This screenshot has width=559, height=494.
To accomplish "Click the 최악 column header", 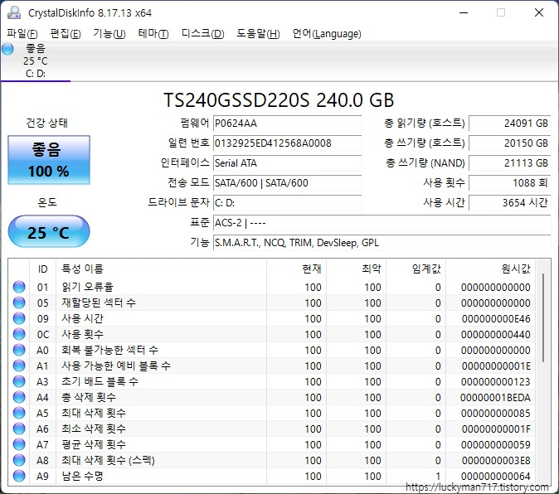I will (x=356, y=269).
